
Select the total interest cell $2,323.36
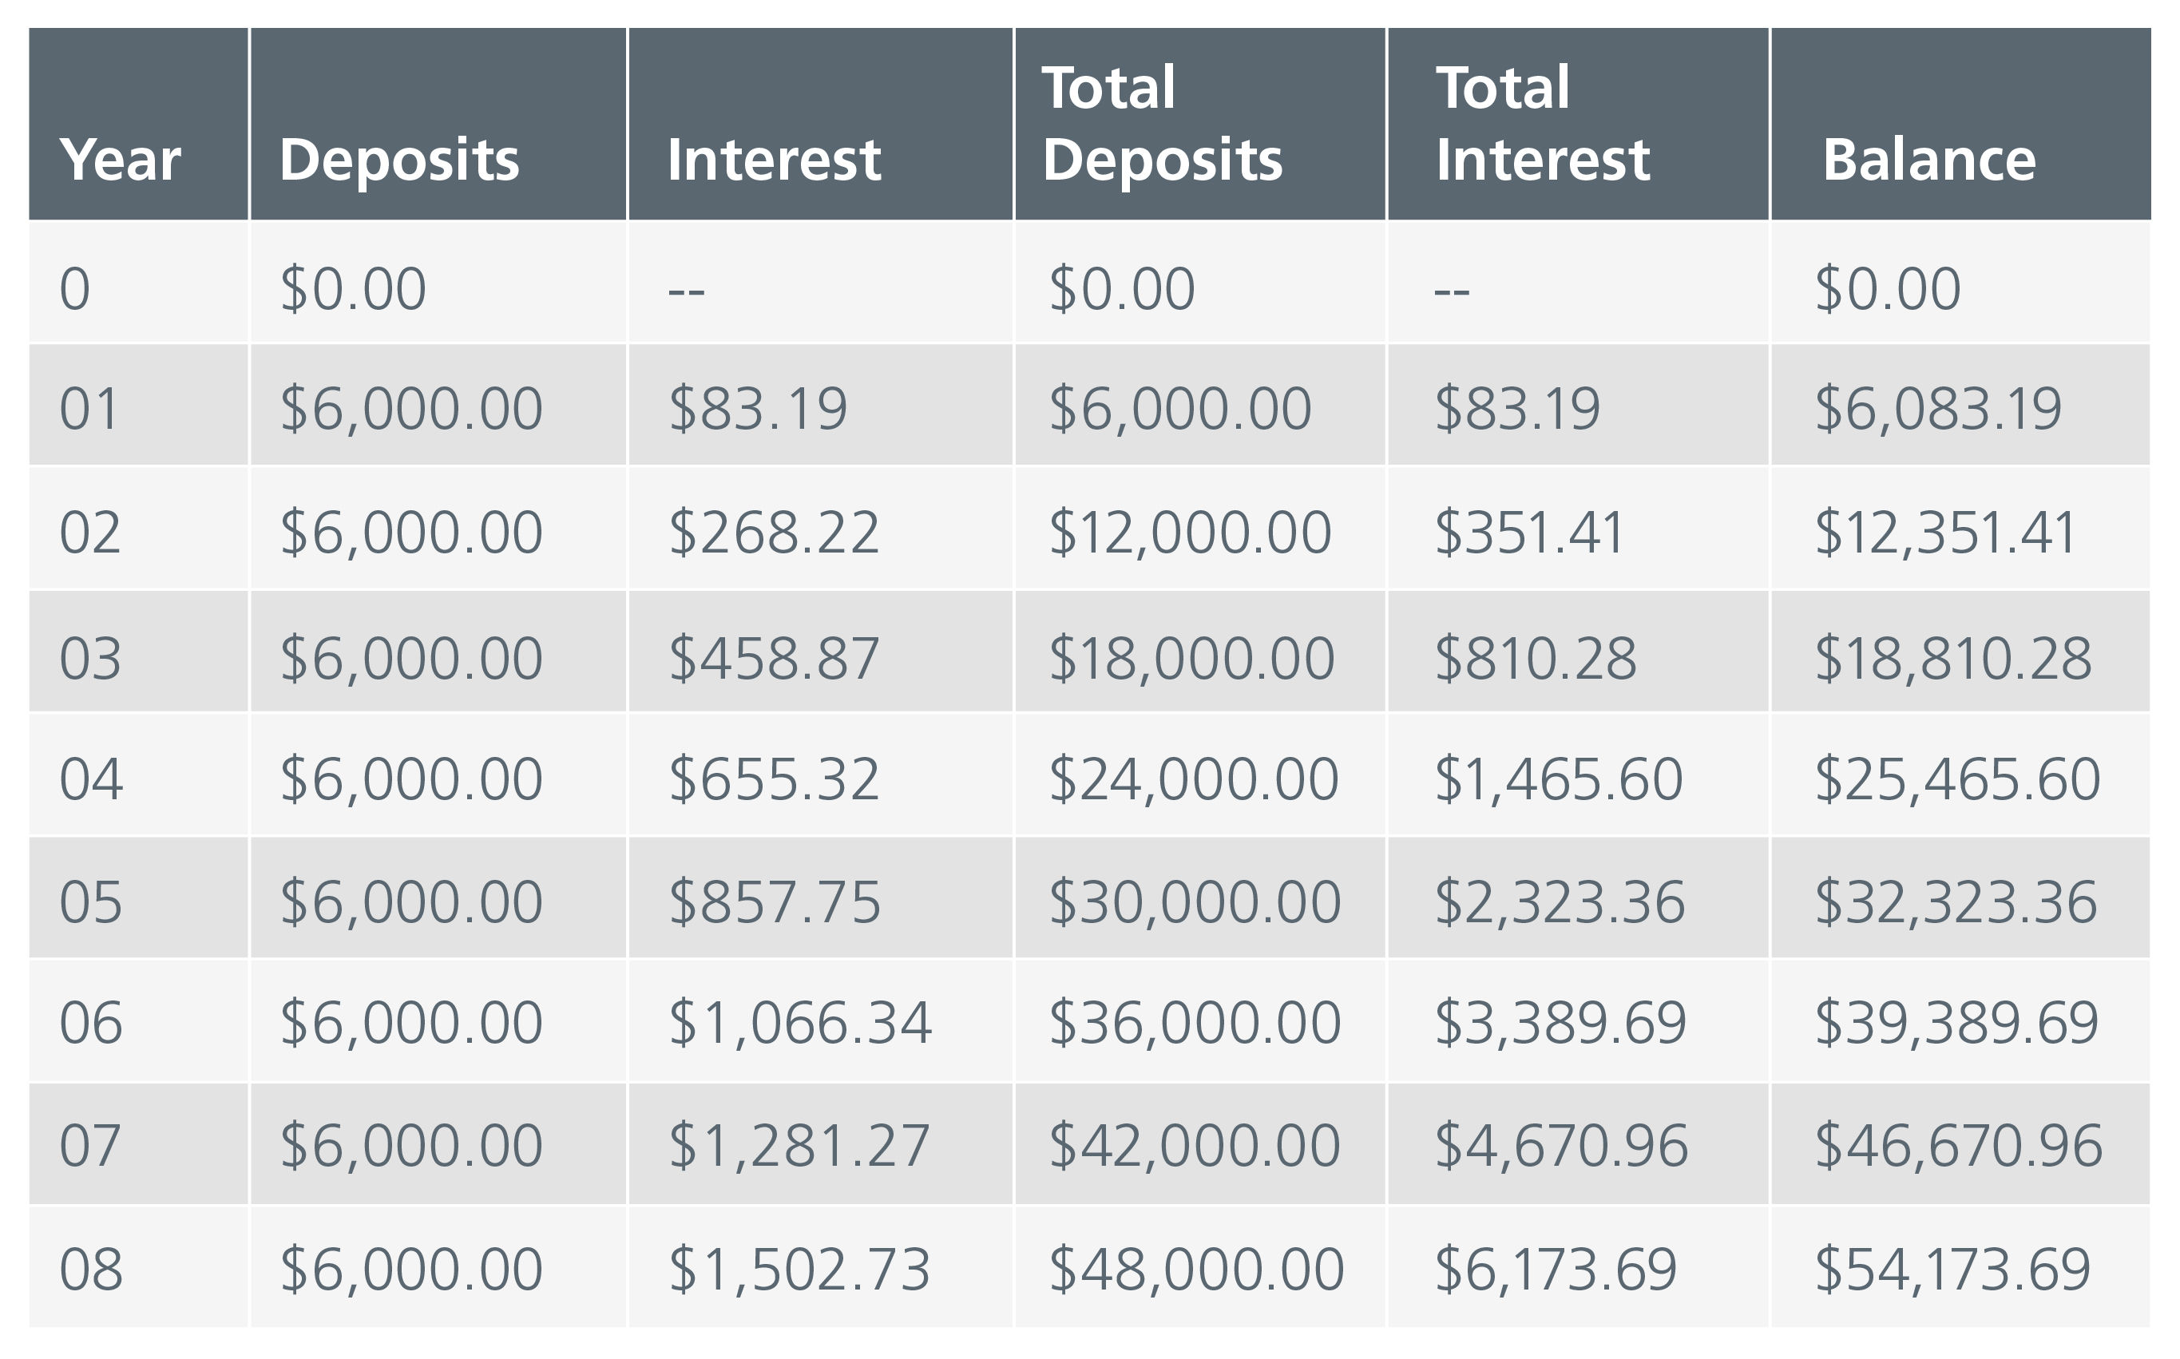[x=1579, y=898]
